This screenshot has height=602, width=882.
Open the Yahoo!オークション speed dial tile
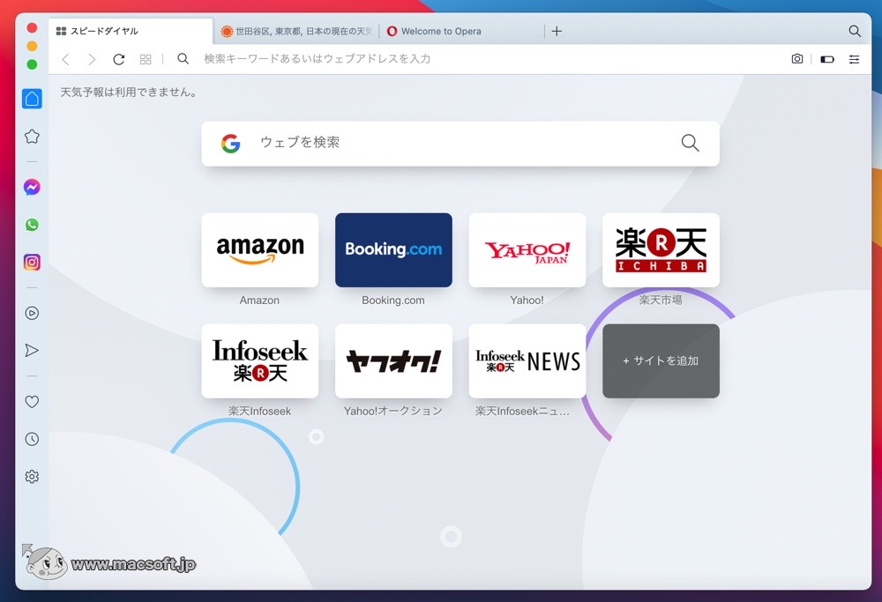393,360
